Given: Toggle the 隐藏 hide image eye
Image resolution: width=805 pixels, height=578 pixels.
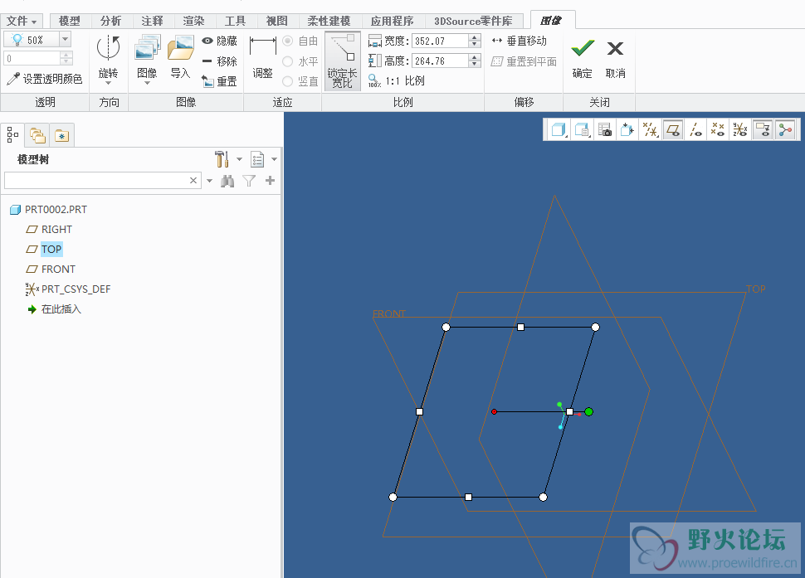Looking at the screenshot, I should [x=219, y=41].
